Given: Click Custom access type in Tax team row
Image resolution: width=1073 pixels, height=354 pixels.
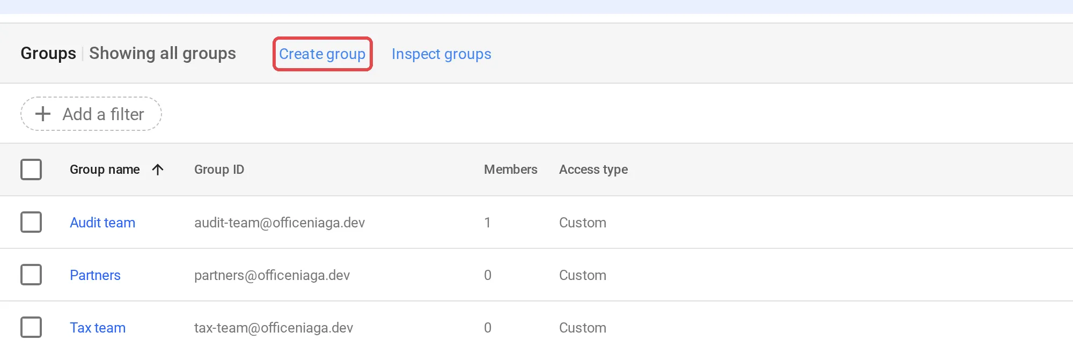Looking at the screenshot, I should pos(583,327).
